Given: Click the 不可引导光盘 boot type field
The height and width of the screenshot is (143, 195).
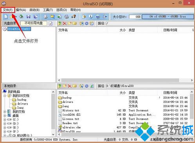Looking at the screenshot, I should click(34, 23).
